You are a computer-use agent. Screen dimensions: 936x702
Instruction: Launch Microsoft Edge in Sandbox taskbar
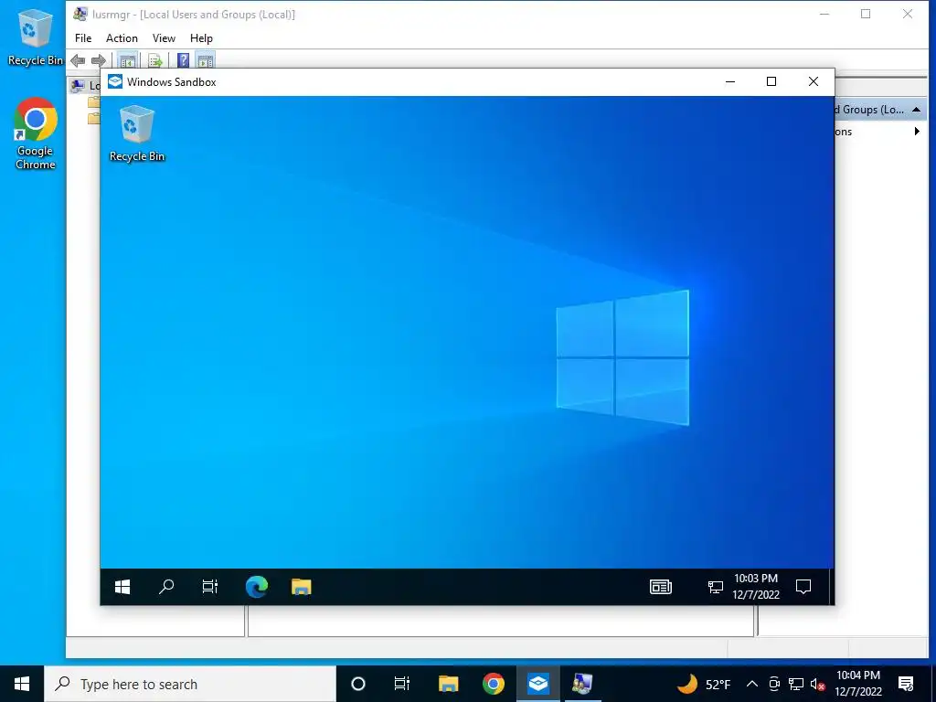point(257,587)
